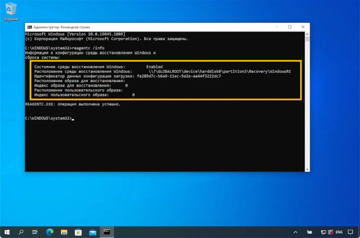Open the notification center icon

point(351,232)
